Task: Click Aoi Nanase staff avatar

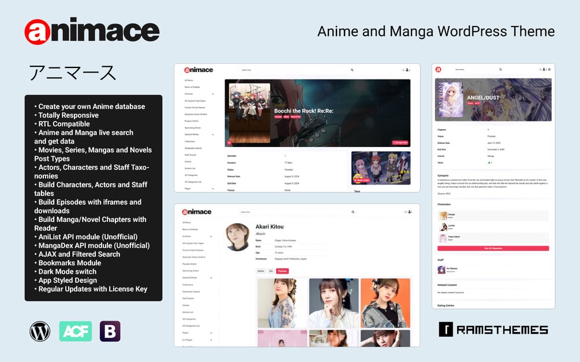Action: (441, 270)
